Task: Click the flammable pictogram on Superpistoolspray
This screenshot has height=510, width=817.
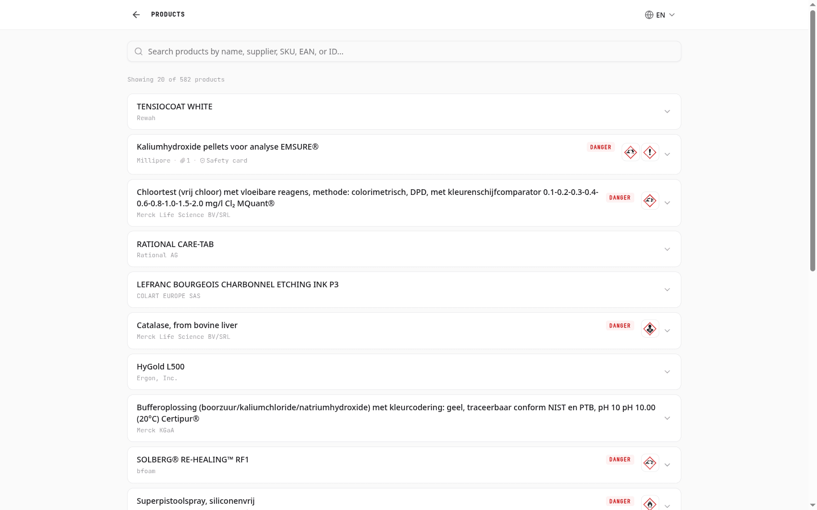Action: pos(650,504)
